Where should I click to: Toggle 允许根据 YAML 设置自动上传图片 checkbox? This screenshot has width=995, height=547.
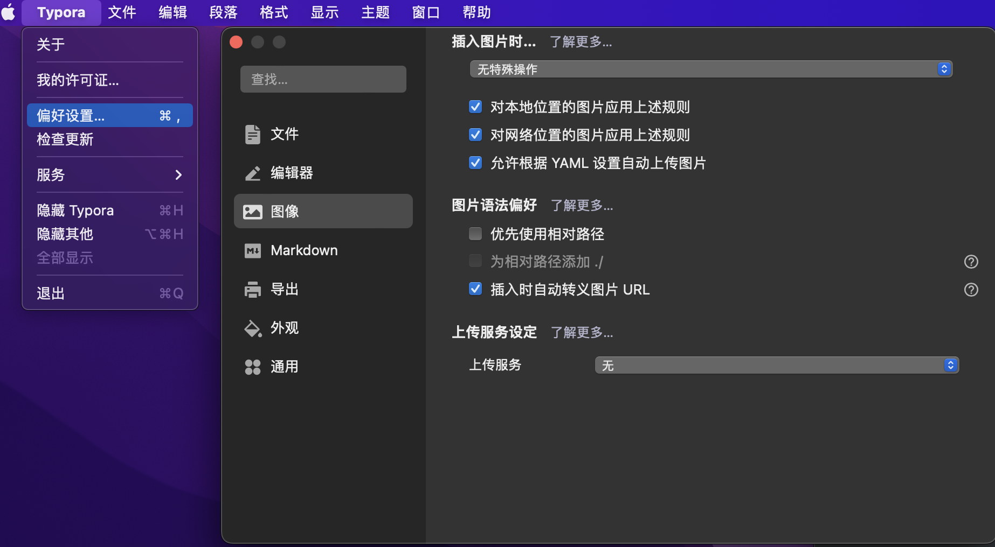click(x=475, y=163)
